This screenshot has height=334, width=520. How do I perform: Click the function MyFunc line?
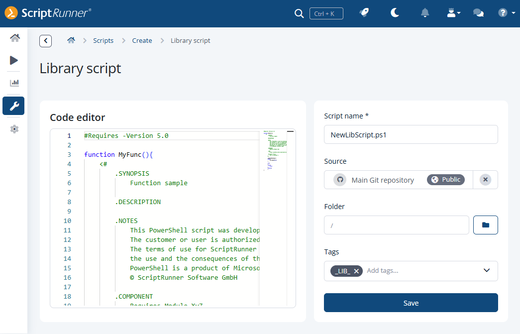[x=118, y=155]
